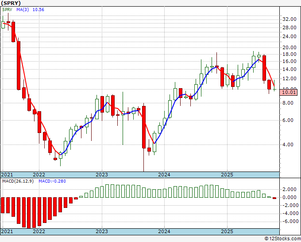Click the -6.000 MACD axis label
301x242 pixels.
289,222
